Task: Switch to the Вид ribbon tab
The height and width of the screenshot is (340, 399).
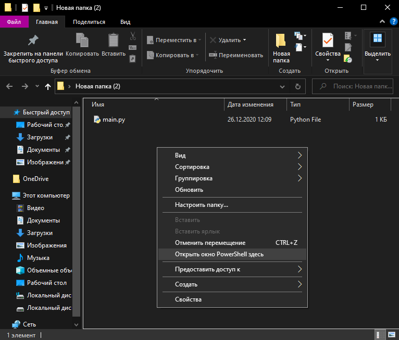Action: pos(125,22)
